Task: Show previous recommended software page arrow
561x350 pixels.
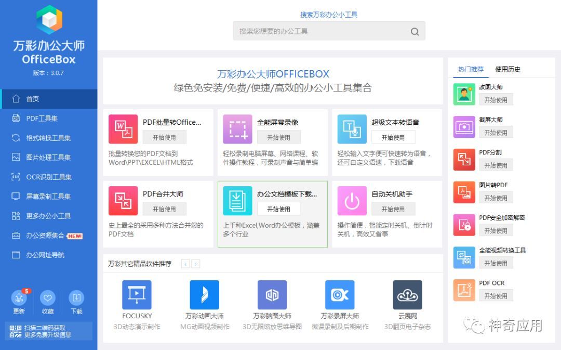Action: [x=185, y=264]
